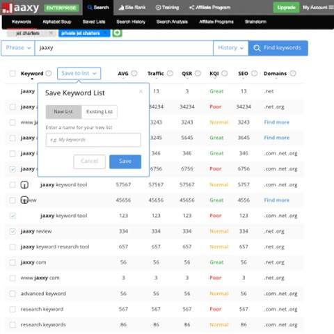334x334 pixels.
Task: Open the My Account hamburger menu
Action: [331, 8]
